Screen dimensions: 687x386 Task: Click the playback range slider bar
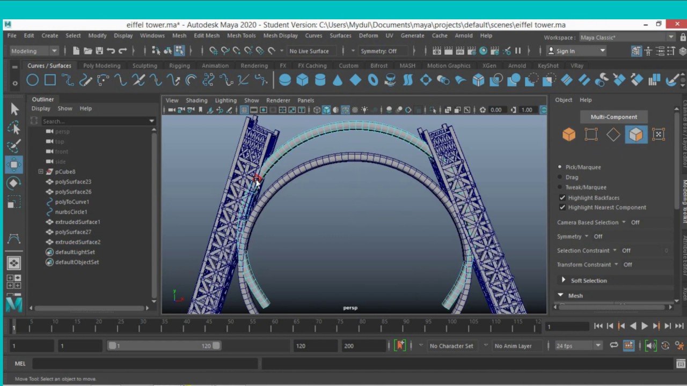164,346
